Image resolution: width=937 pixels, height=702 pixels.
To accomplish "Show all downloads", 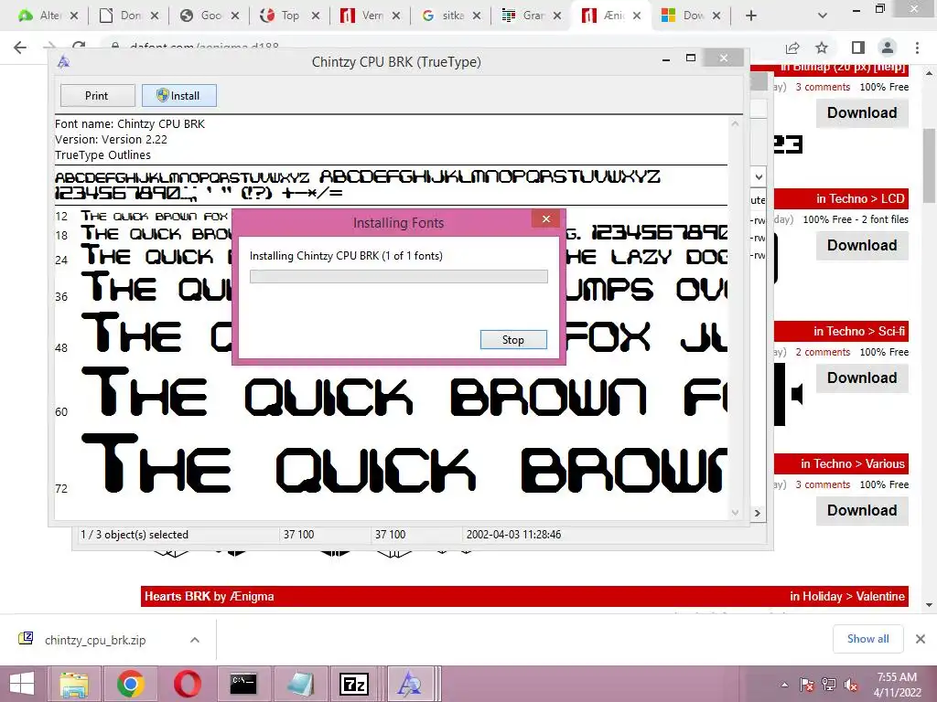I will (867, 639).
